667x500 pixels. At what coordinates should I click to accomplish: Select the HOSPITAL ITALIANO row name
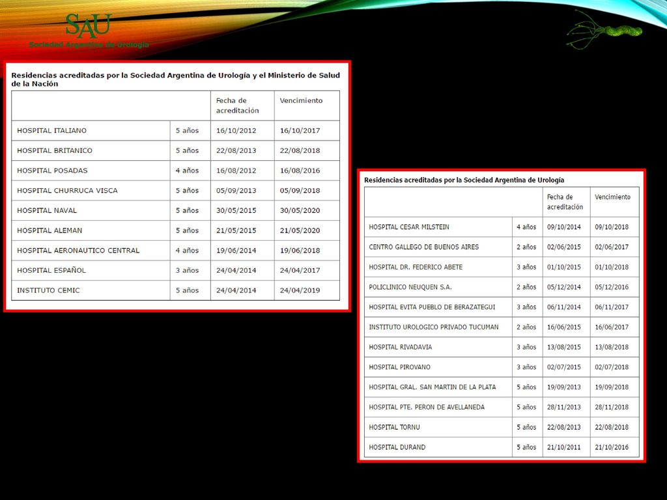(51, 130)
